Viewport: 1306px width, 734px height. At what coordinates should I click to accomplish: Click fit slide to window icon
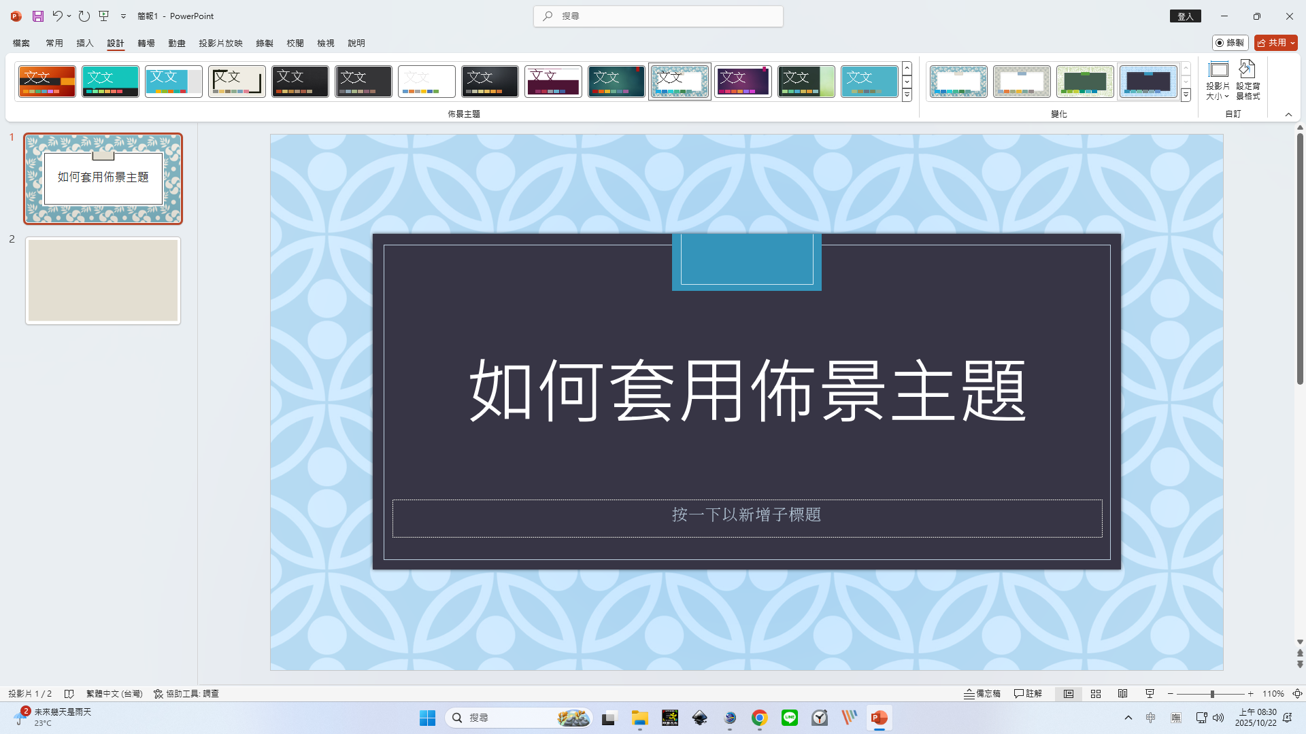pos(1297,694)
